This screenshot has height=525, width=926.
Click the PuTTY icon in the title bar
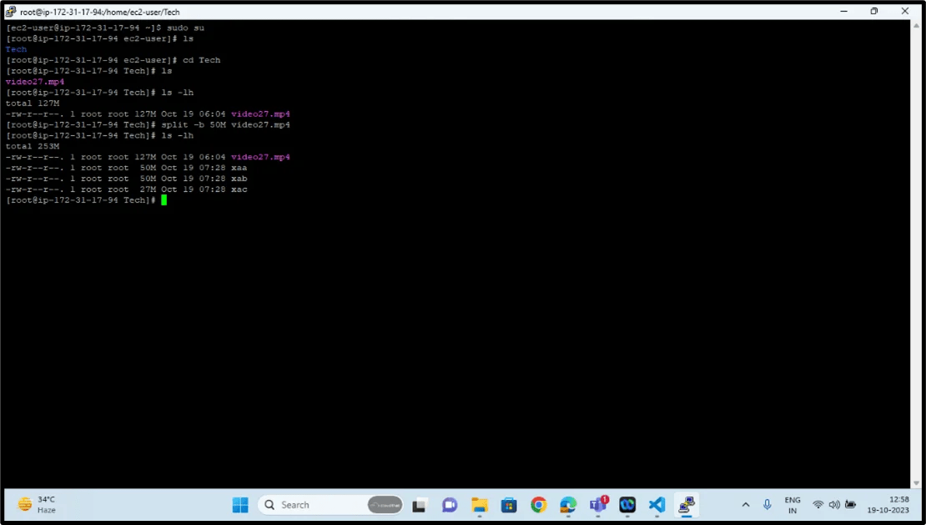pyautogui.click(x=10, y=11)
